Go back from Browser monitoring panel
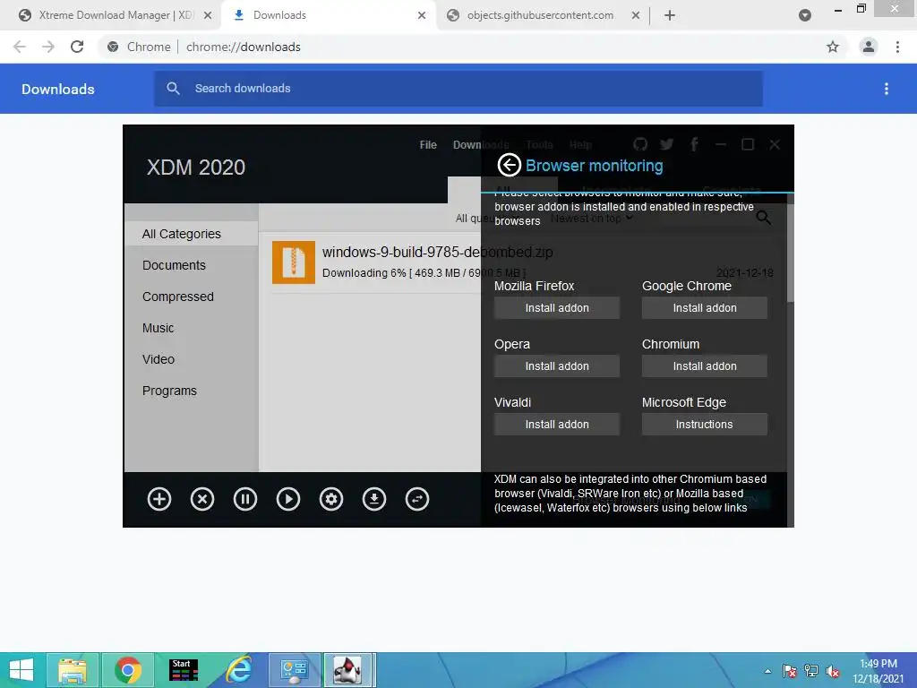917x688 pixels. coord(509,165)
